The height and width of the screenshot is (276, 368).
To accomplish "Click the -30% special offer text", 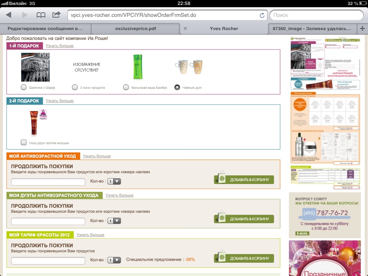I will coord(190,259).
